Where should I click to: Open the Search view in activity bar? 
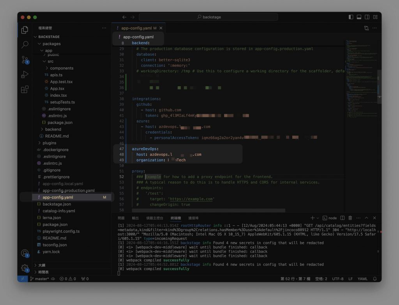tap(25, 45)
